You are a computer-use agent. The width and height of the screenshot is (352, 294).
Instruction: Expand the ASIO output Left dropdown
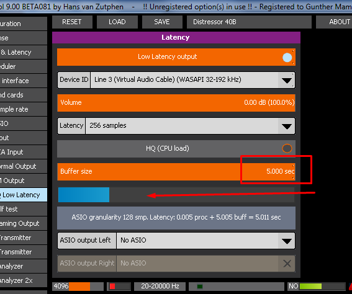(287, 241)
